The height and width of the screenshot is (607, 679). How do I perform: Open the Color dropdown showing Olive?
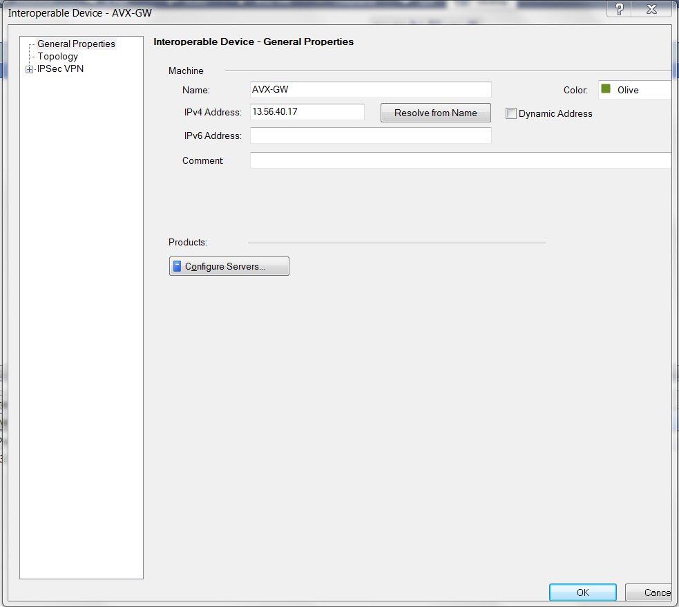[x=634, y=90]
